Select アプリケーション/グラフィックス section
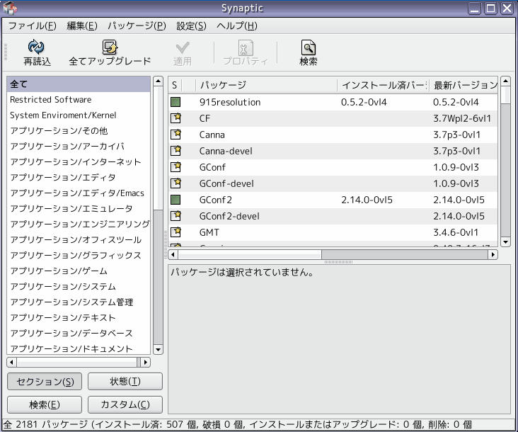518x432 pixels. click(x=79, y=255)
